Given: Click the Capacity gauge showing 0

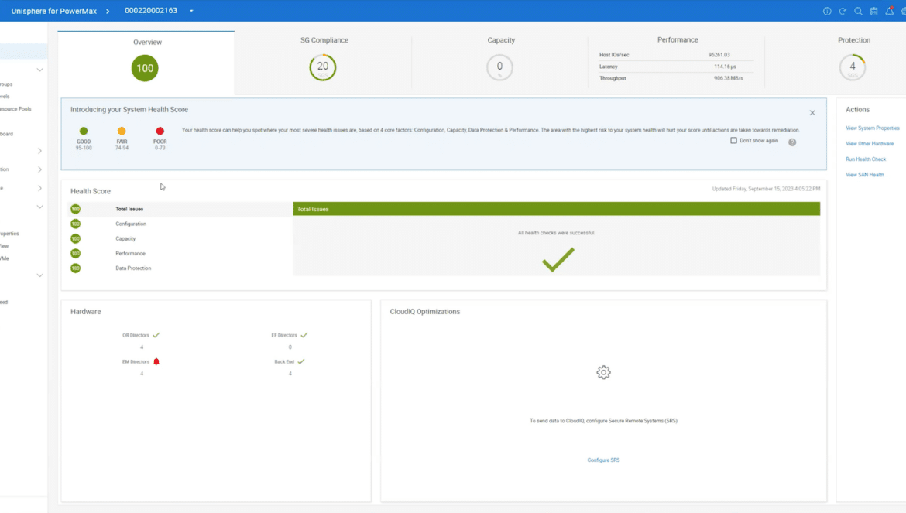Looking at the screenshot, I should click(499, 67).
